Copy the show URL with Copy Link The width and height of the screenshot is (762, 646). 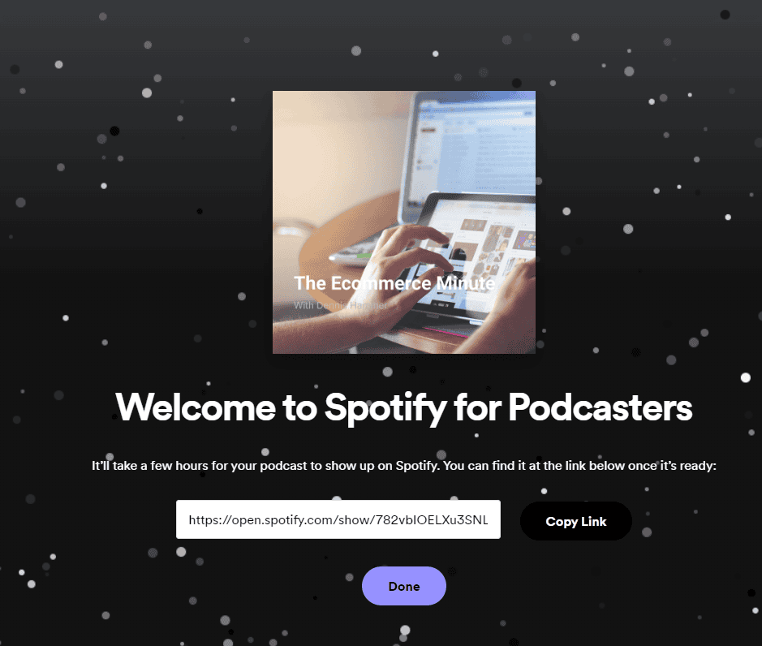pos(576,521)
